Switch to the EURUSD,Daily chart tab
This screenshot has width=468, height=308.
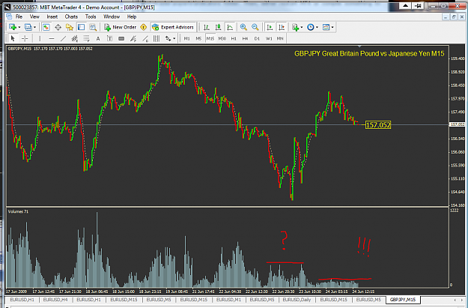297,300
